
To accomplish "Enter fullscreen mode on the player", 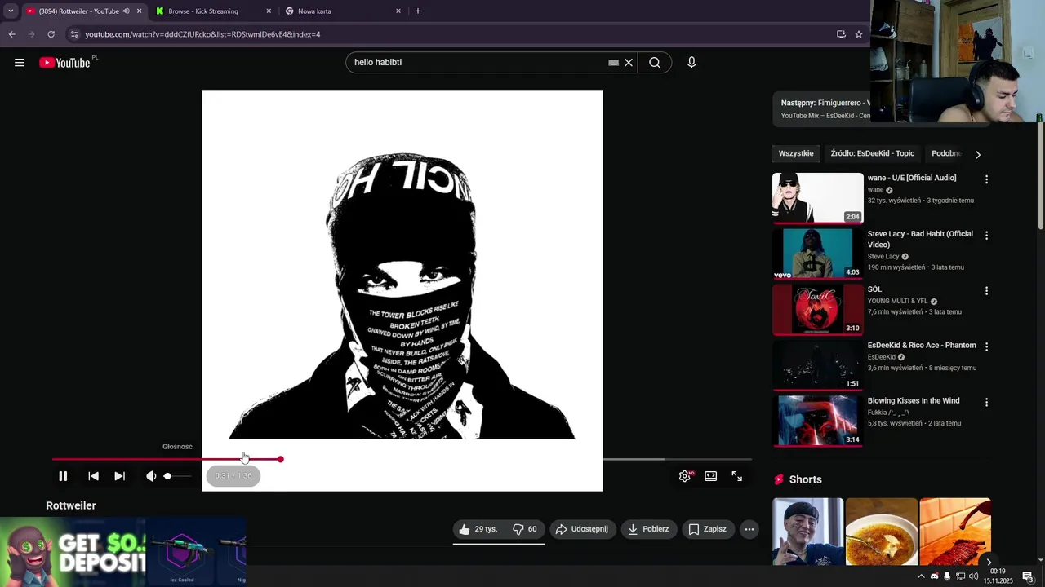I will point(737,476).
